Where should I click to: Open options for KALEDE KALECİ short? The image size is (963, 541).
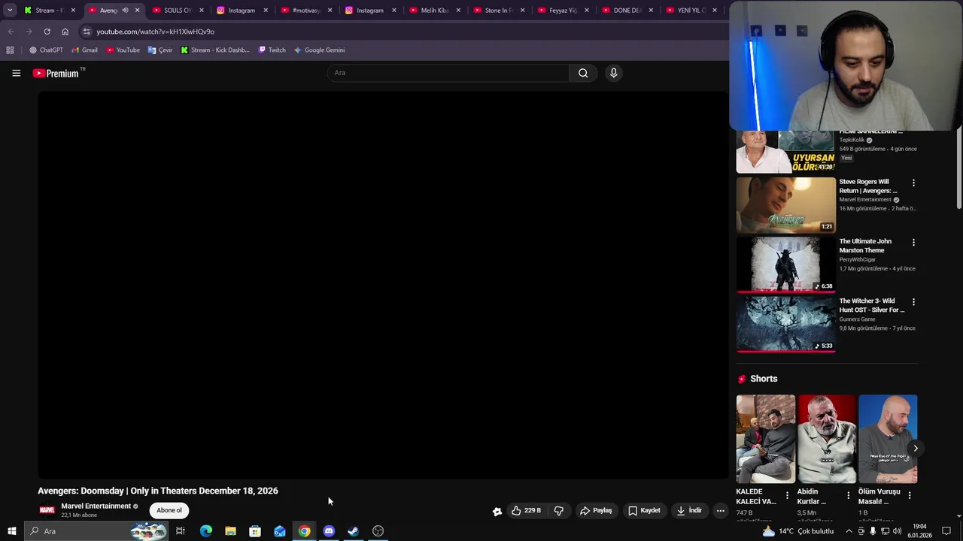788,495
